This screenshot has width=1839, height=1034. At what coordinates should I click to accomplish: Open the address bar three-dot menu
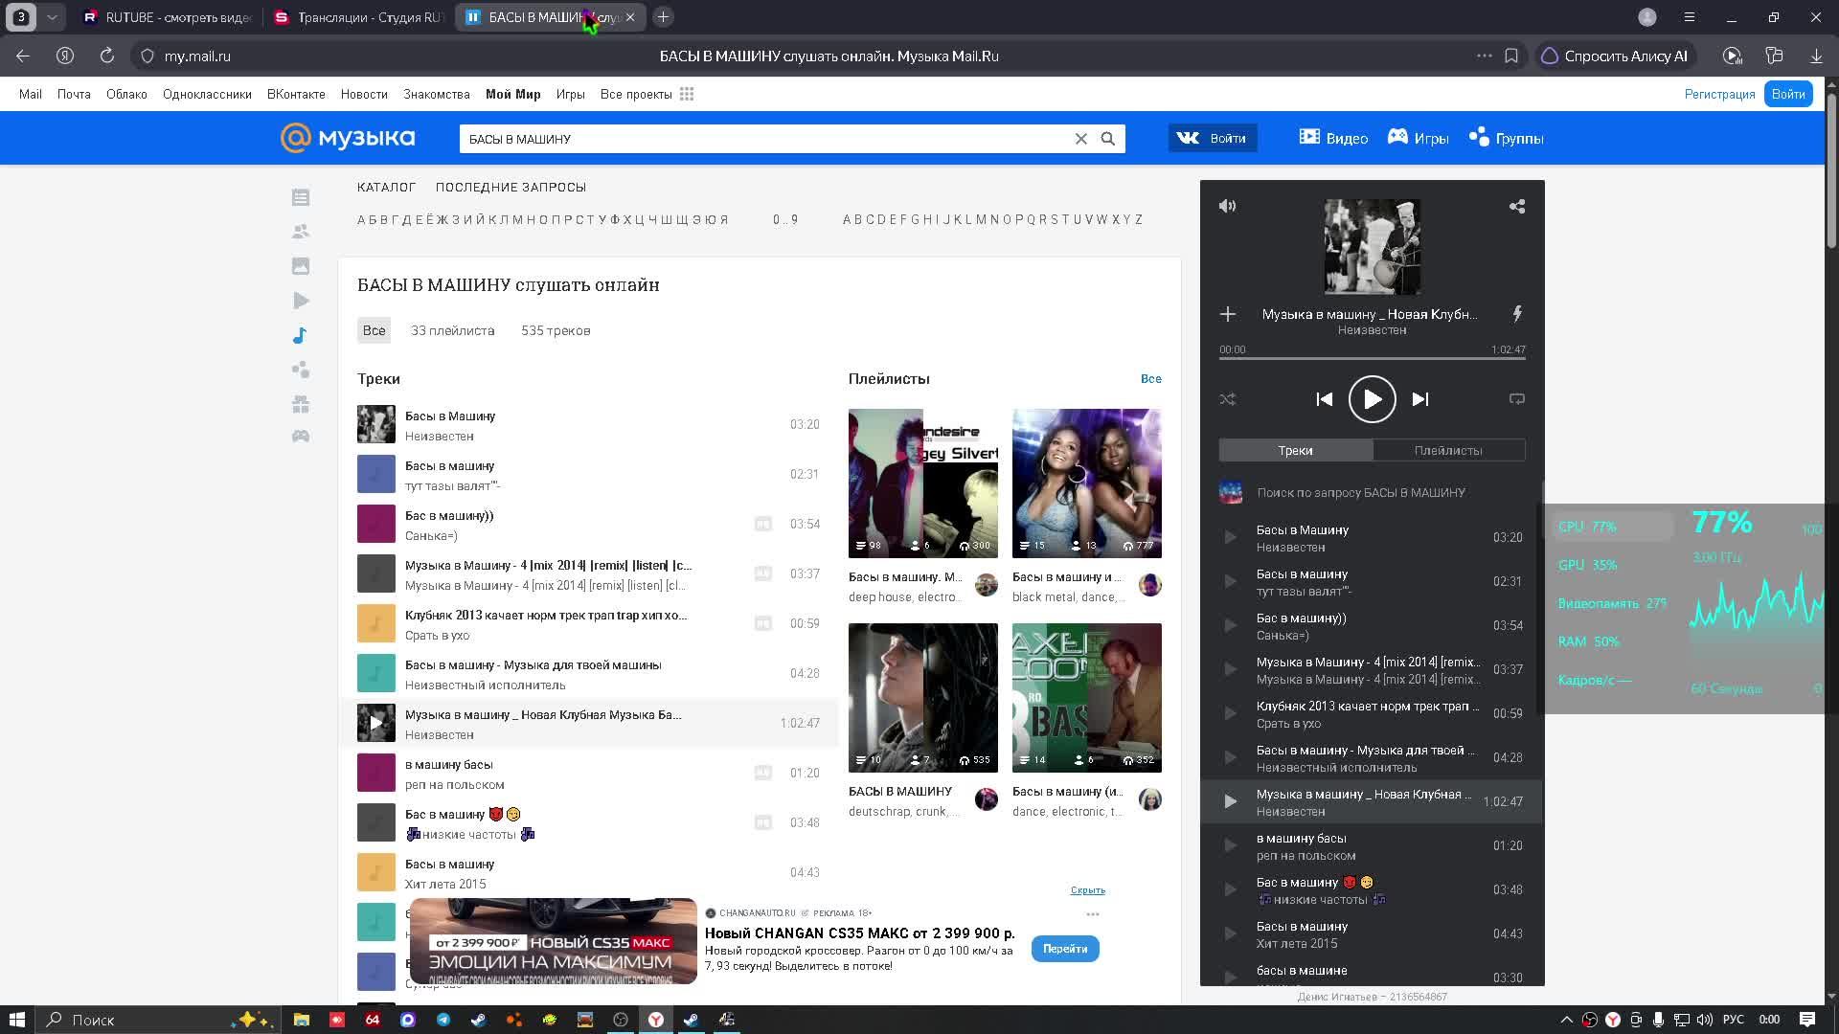coord(1485,56)
